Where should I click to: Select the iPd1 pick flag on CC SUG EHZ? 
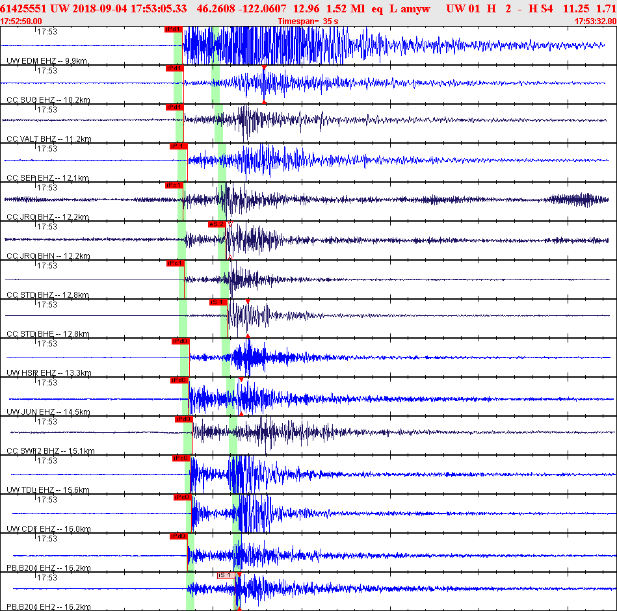click(174, 68)
